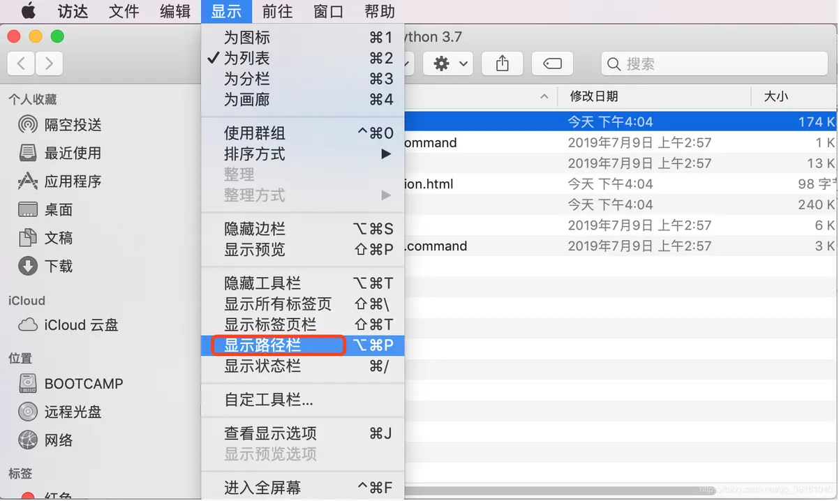
Task: Open iCloud 云盘 in the sidebar
Action: point(68,324)
